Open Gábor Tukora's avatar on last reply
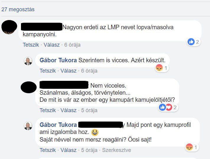Screen dimensions: 210x159 pyautogui.click(x=28, y=126)
